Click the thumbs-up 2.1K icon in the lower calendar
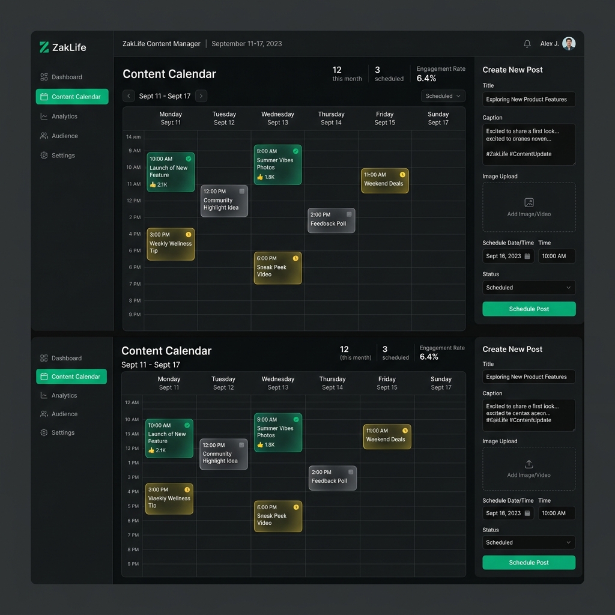Viewport: 615px width, 615px height. coord(151,450)
